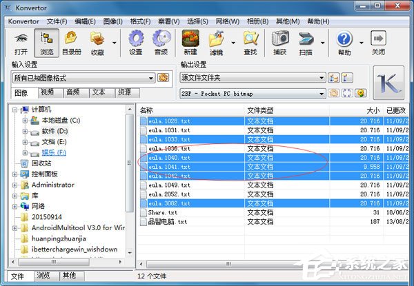The image size is (414, 286).
Task: Click the 查找 search folder icon
Action: (250, 38)
